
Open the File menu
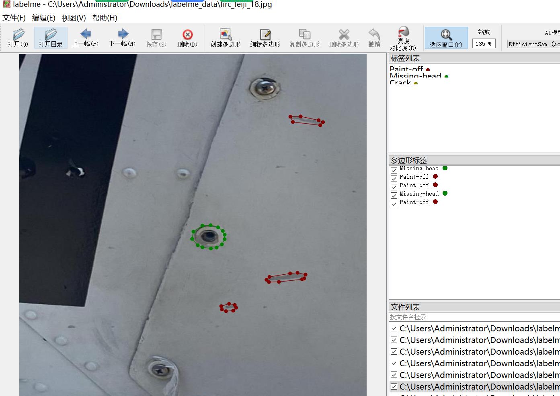point(14,18)
